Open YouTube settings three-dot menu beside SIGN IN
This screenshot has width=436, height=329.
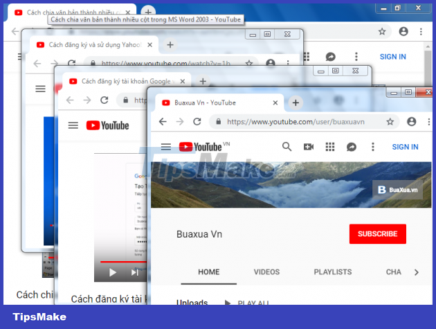pyautogui.click(x=373, y=147)
